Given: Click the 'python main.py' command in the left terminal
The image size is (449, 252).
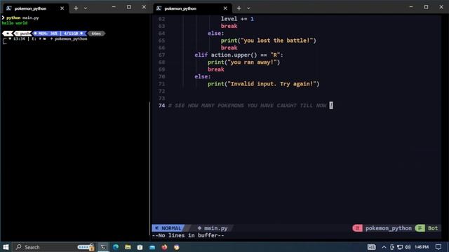Looking at the screenshot, I should pyautogui.click(x=22, y=17).
